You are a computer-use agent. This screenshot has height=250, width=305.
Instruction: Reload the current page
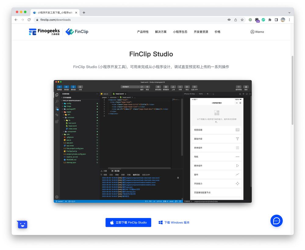click(29, 20)
